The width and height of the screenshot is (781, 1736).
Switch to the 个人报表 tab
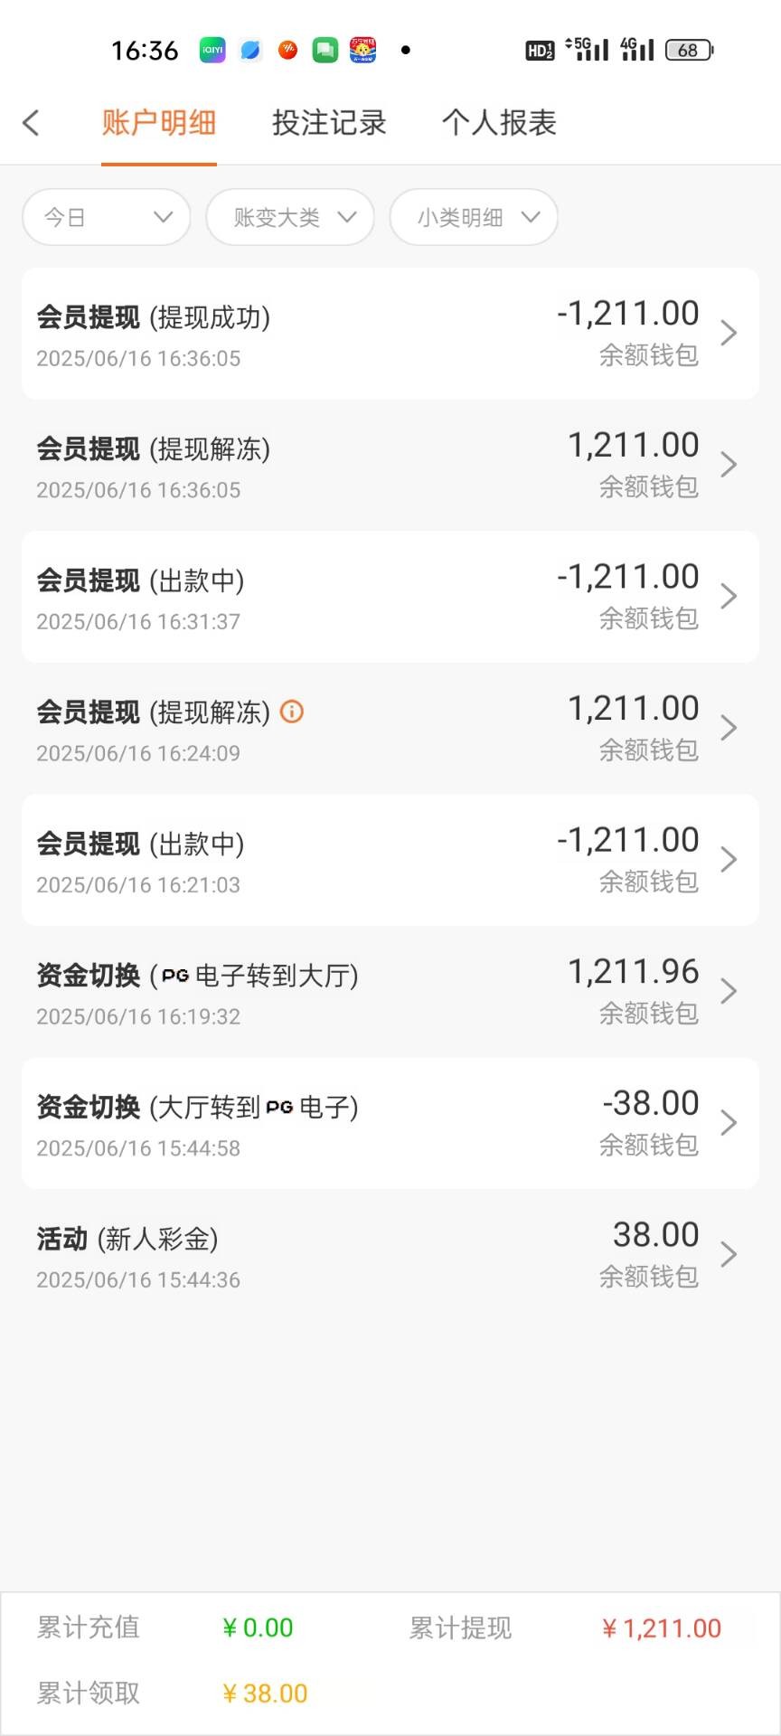(499, 123)
